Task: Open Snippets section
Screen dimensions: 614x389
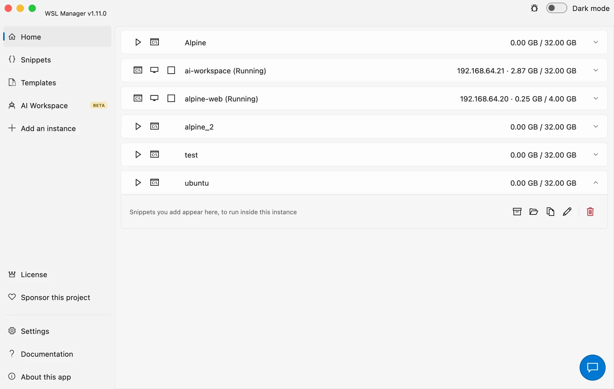Action: click(x=57, y=60)
